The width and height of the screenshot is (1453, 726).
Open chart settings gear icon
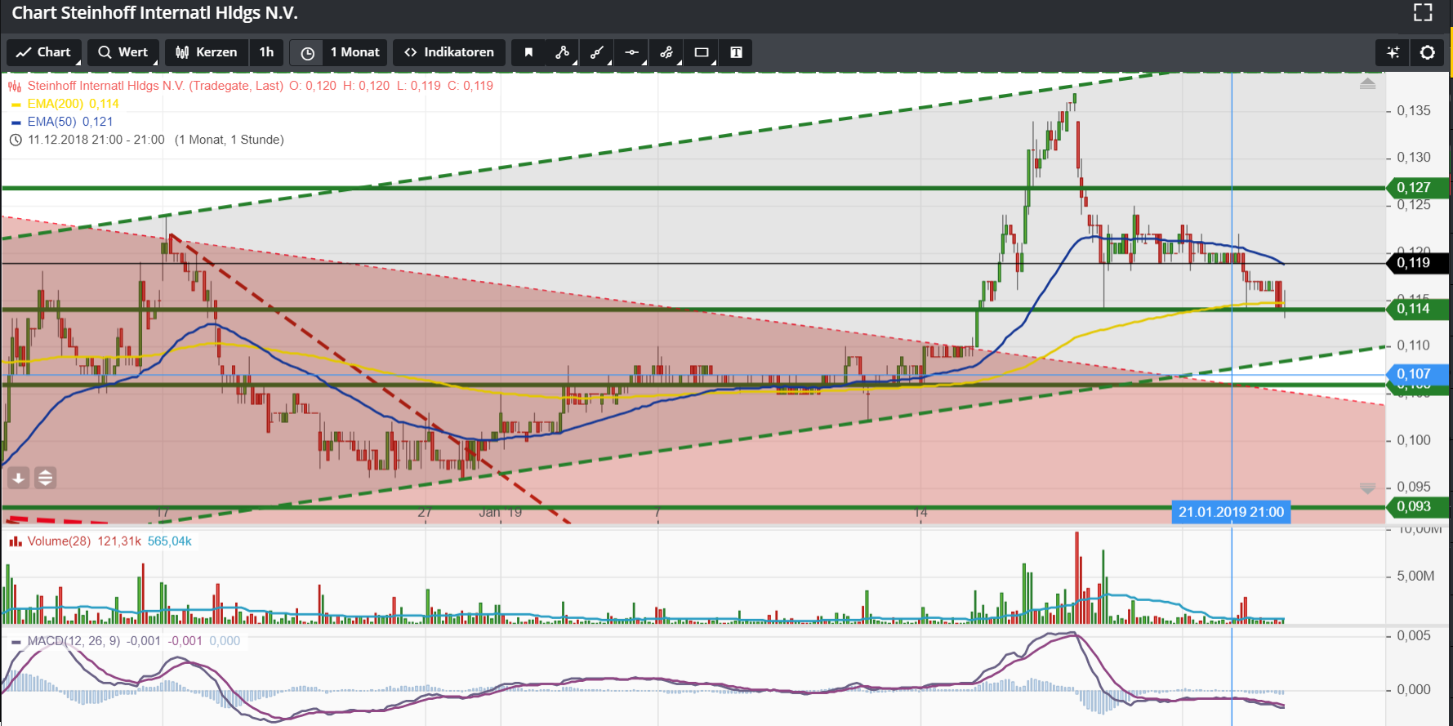click(1428, 52)
